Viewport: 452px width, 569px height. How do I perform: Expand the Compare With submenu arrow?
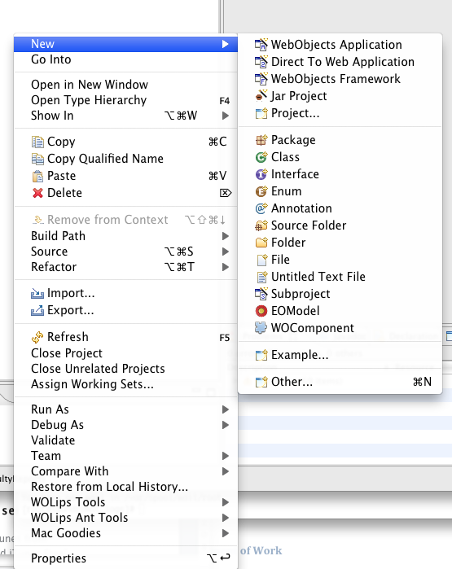(x=226, y=471)
